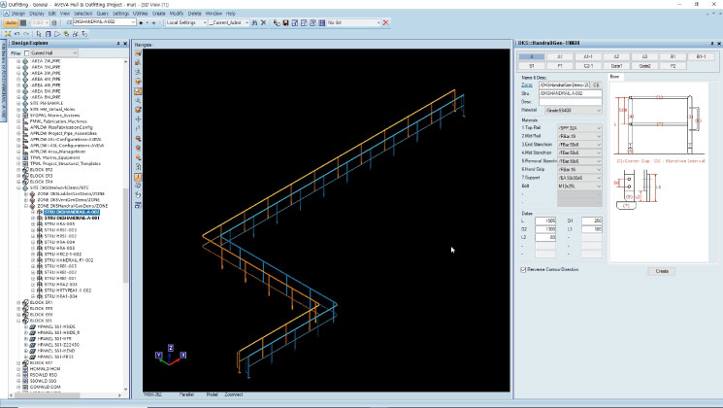Click the grid table icon before No list
The height and width of the screenshot is (408, 723).
coord(322,22)
